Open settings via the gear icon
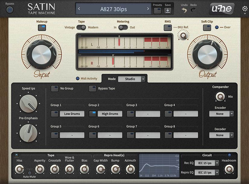This screenshot has width=249, height=184. 245,9
